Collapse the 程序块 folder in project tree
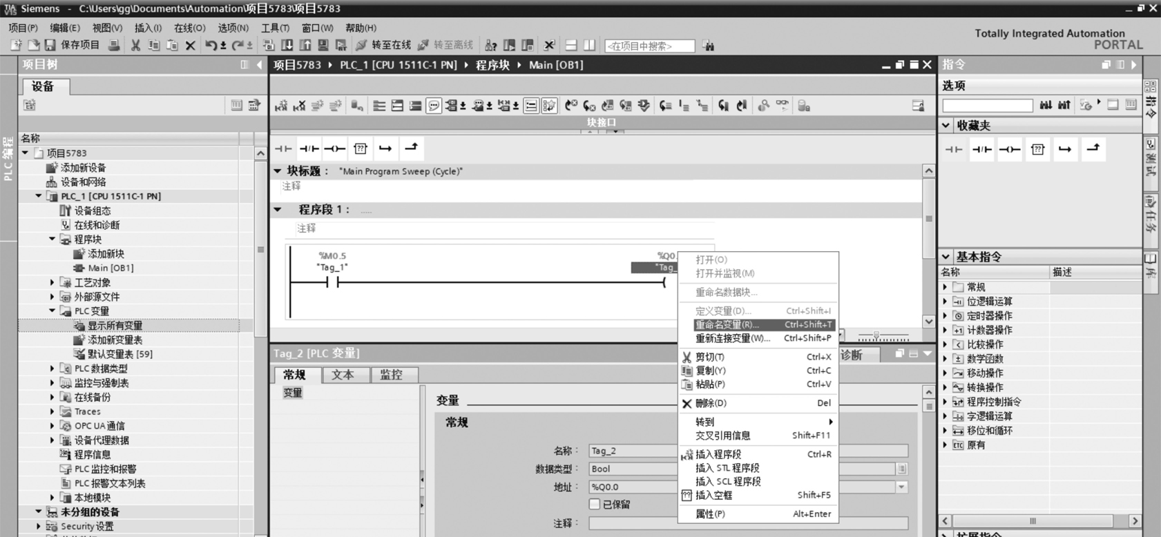The width and height of the screenshot is (1161, 537). [52, 240]
